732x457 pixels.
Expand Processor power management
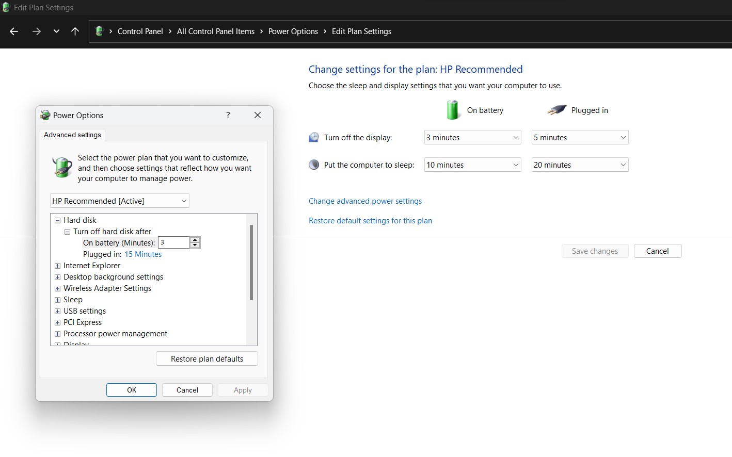point(57,334)
